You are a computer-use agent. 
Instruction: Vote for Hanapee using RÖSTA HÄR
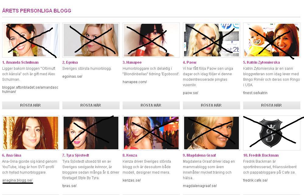[x=151, y=105]
